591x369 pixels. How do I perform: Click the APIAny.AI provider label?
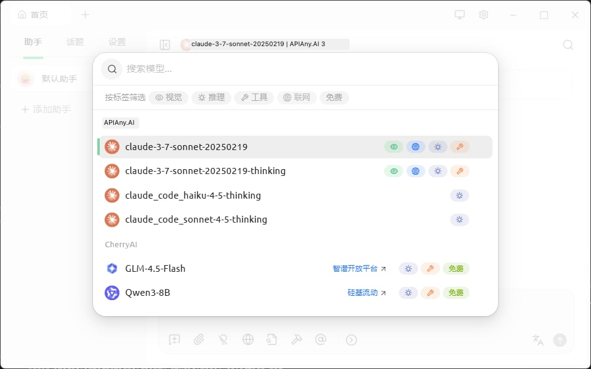pyautogui.click(x=120, y=122)
